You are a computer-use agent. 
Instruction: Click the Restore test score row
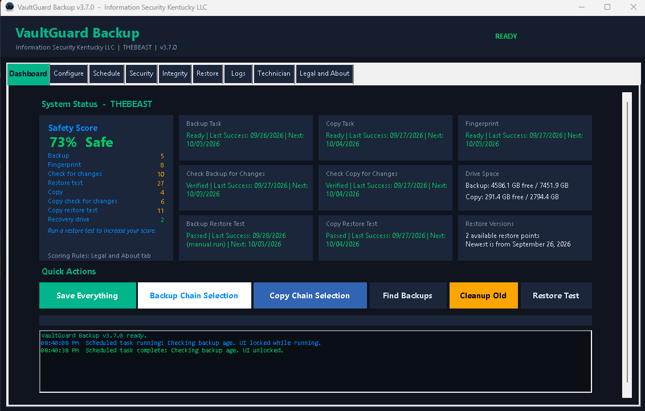[106, 183]
